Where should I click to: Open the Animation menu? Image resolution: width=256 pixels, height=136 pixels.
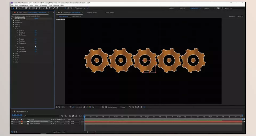coord(43,5)
